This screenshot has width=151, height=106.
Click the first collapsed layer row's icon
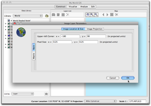coord(9,24)
